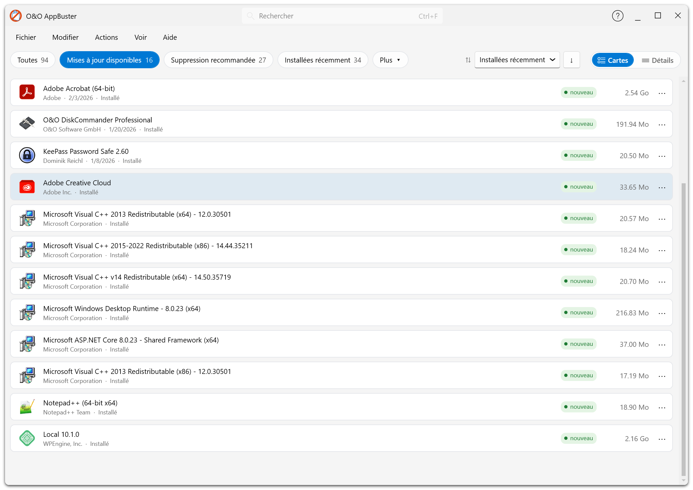
Task: Click the Rechercher search field
Action: click(x=342, y=16)
